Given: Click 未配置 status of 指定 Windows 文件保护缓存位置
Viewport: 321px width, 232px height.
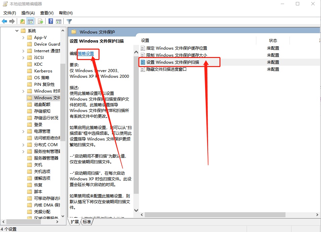Looking at the screenshot, I should [x=273, y=48].
